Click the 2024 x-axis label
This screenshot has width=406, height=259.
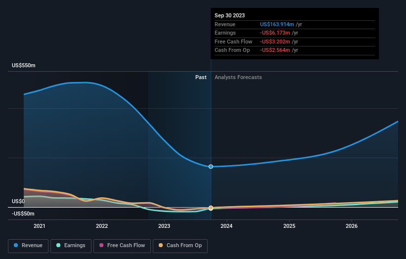click(226, 226)
